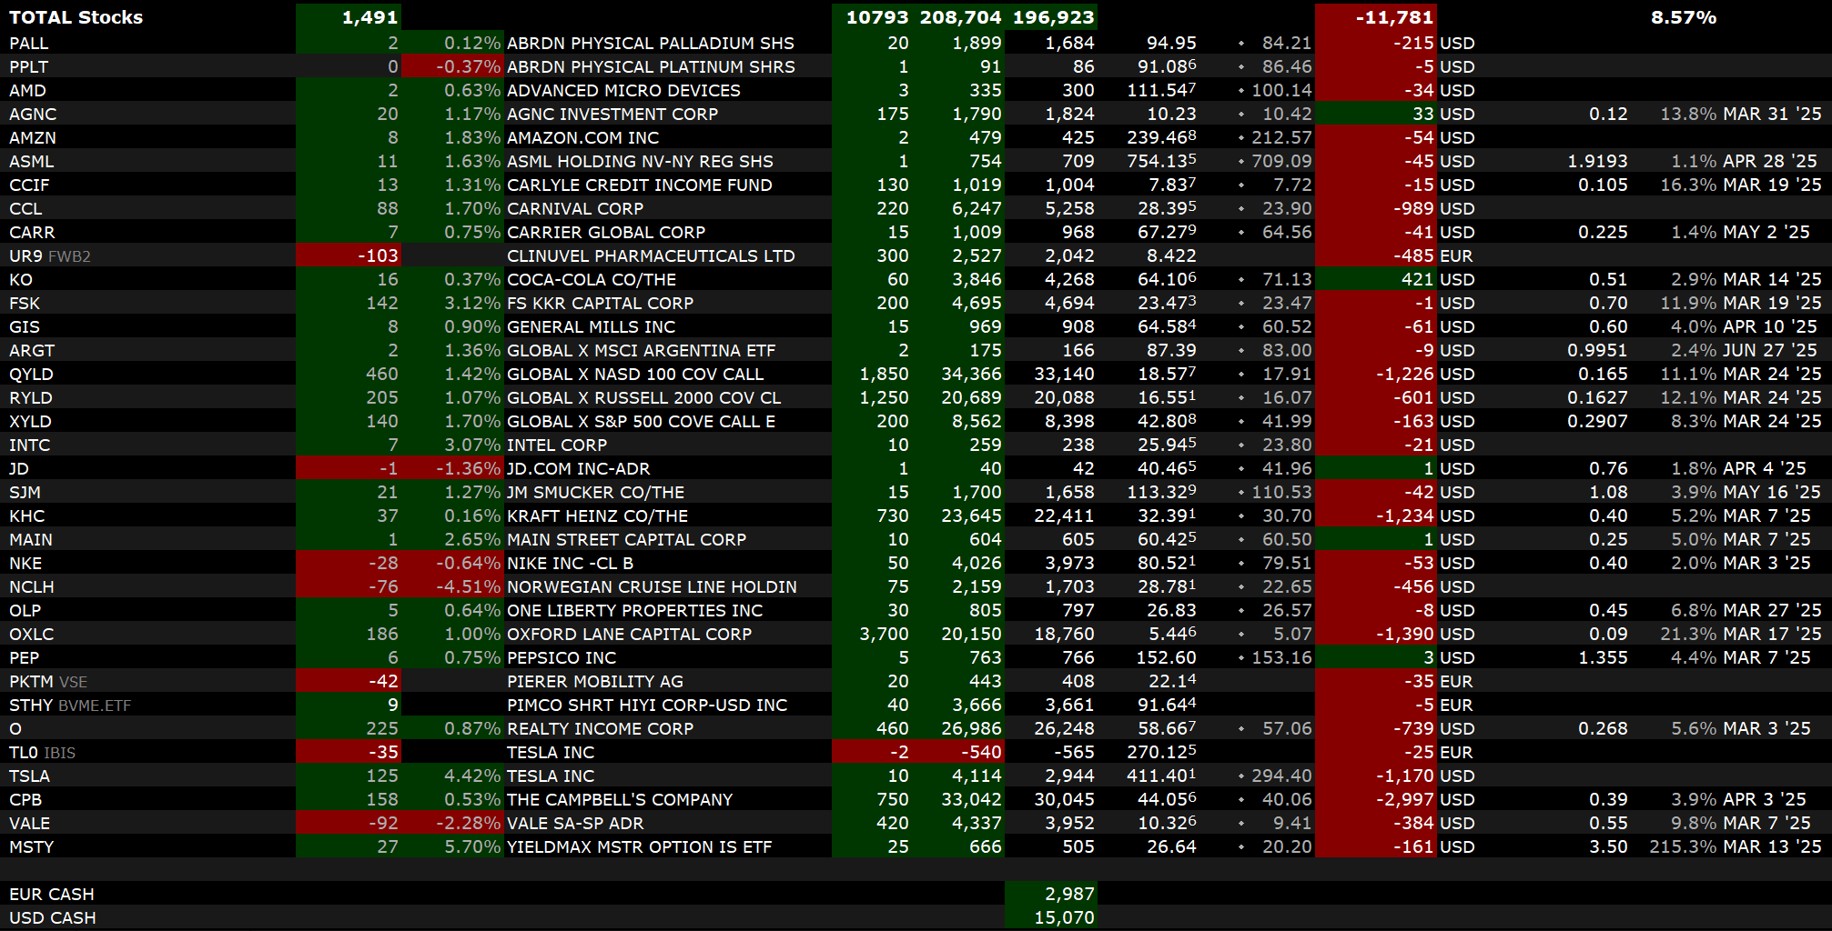Screen dimensions: 1832x931
Task: Click PEPSICO INC name
Action: (562, 657)
